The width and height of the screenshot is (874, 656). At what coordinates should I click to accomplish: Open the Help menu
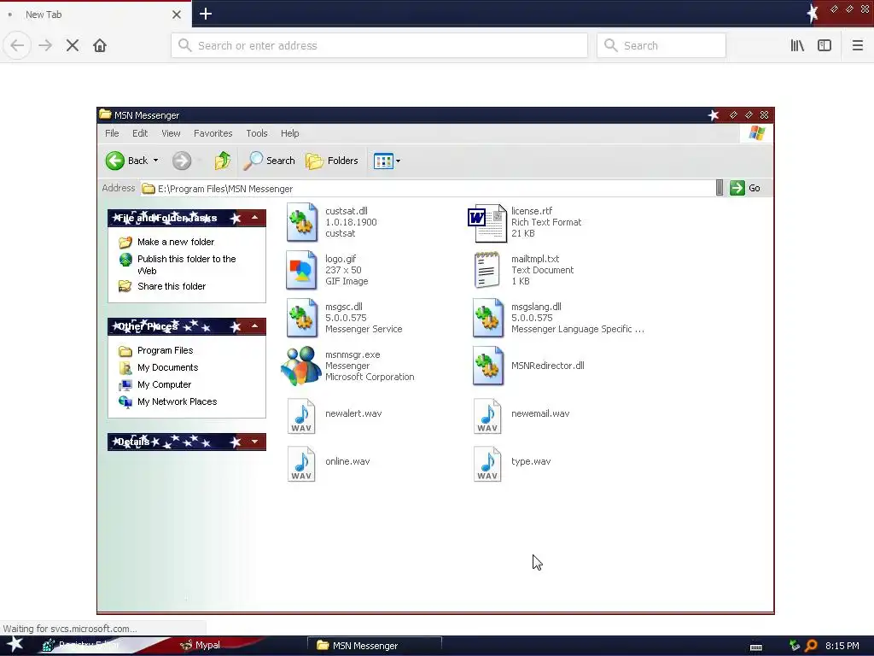[x=290, y=133]
